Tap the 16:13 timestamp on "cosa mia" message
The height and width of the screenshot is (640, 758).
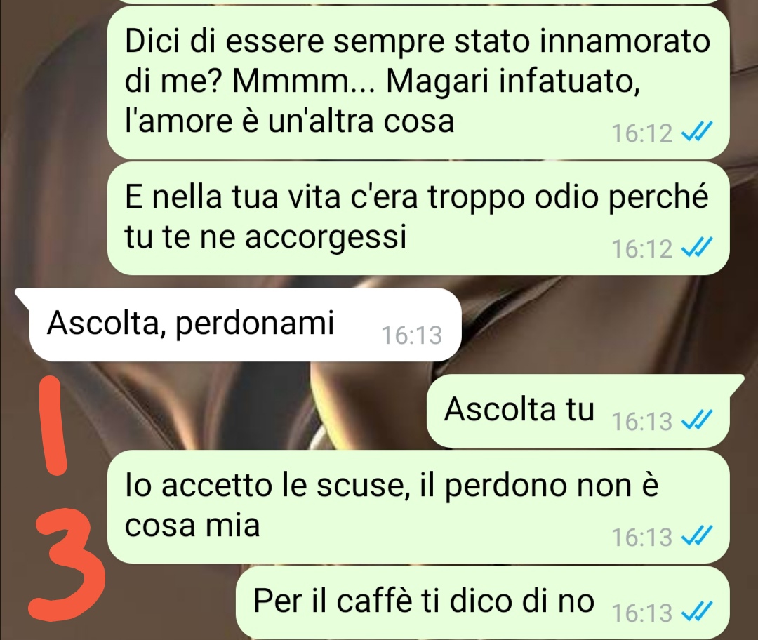[x=642, y=537]
